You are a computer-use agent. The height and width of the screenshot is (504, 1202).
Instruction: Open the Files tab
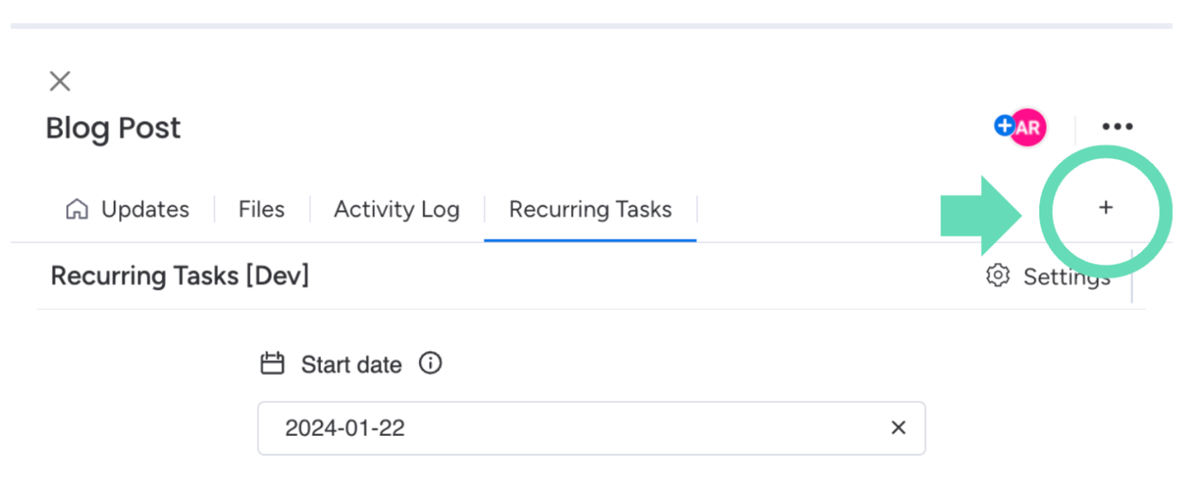pyautogui.click(x=261, y=209)
